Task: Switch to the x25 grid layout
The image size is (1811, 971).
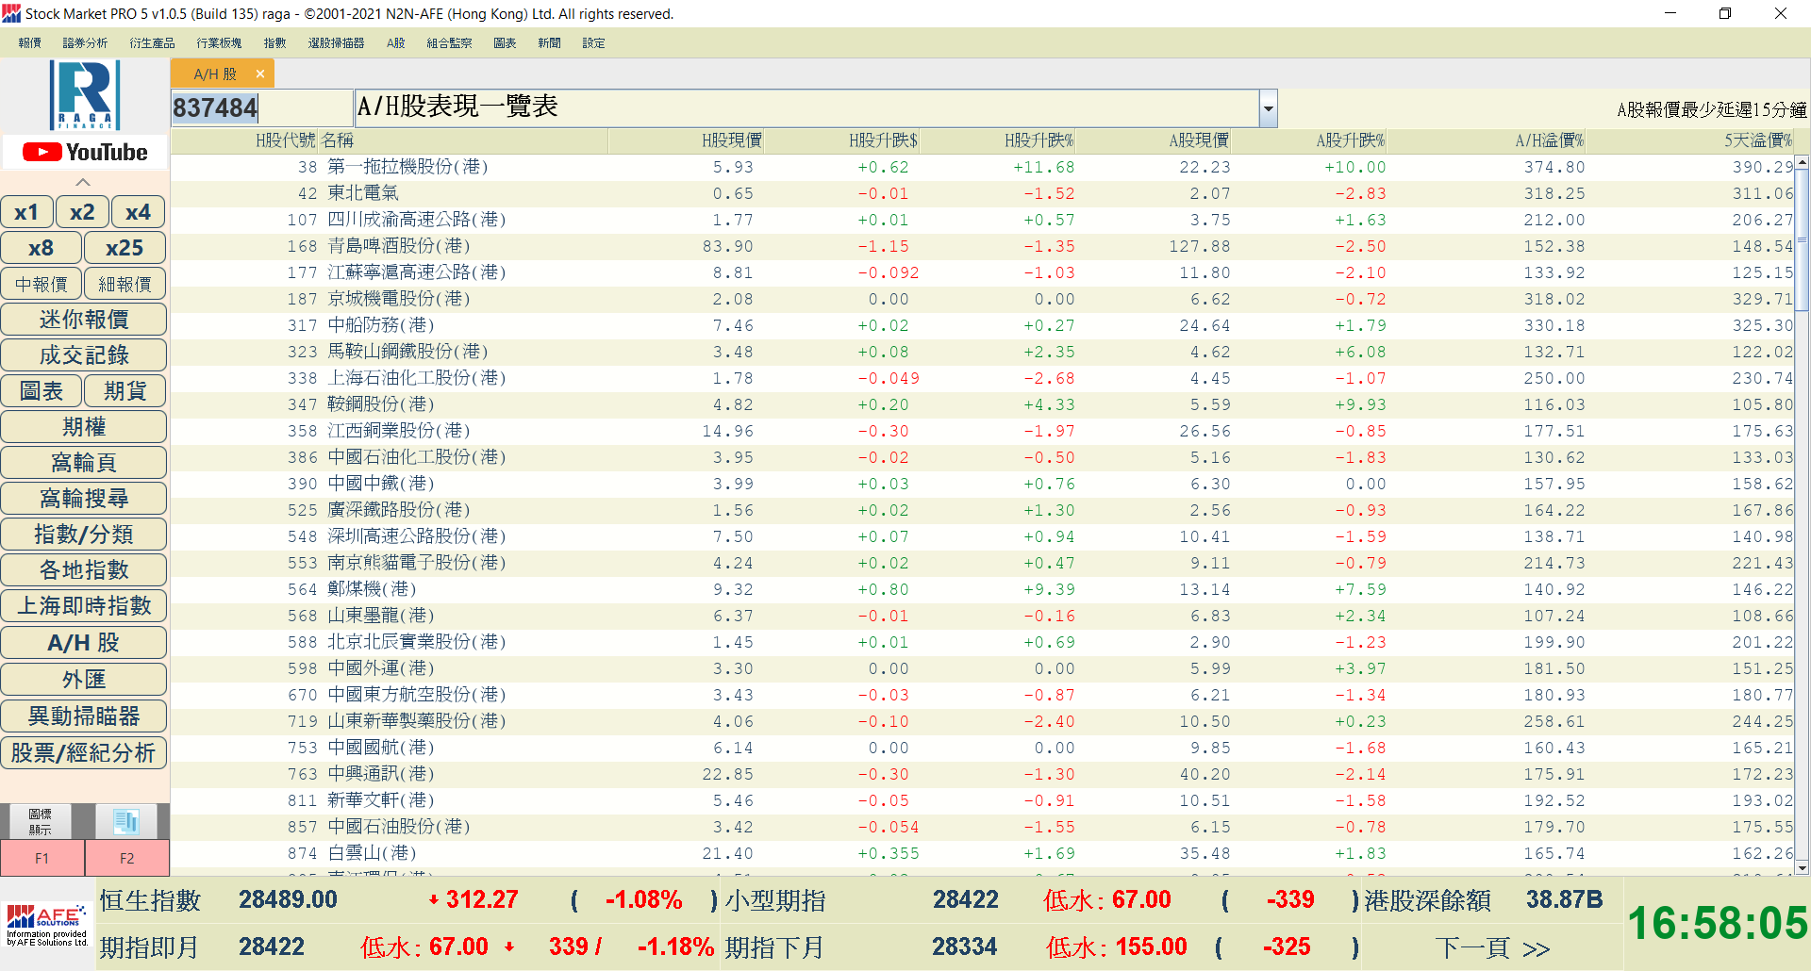Action: click(x=125, y=248)
